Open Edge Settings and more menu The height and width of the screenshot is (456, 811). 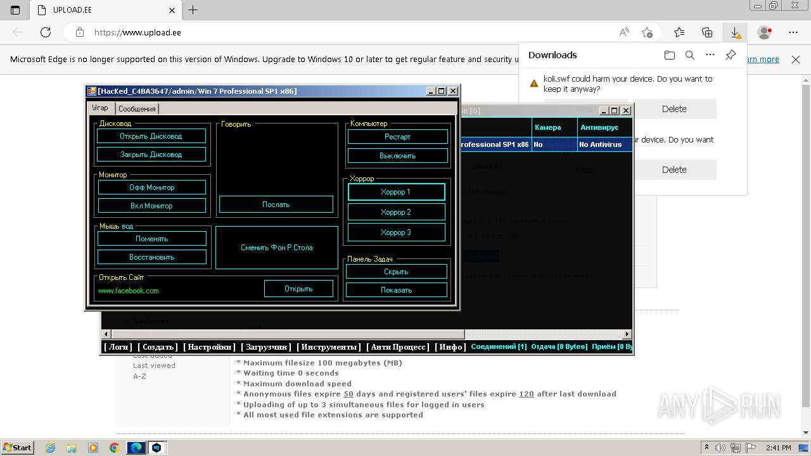[793, 32]
